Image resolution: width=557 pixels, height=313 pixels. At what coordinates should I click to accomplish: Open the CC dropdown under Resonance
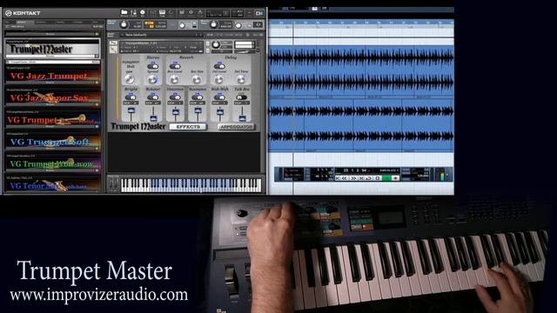198,103
